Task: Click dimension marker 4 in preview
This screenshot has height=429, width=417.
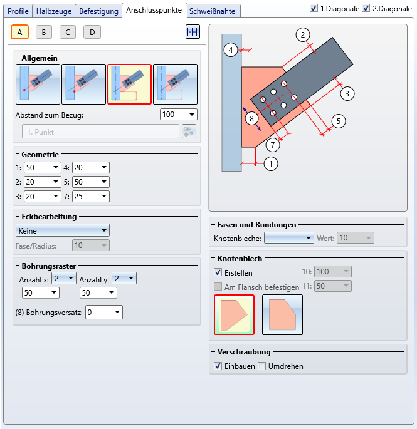Action: click(x=231, y=50)
